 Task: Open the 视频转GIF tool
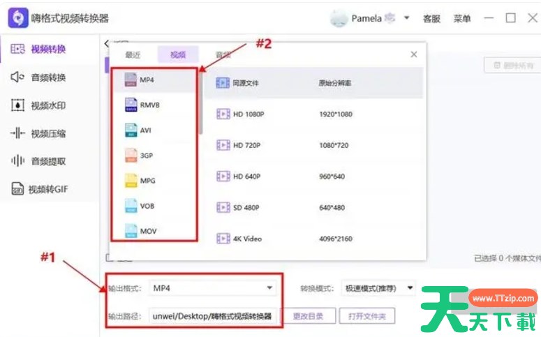(x=49, y=189)
